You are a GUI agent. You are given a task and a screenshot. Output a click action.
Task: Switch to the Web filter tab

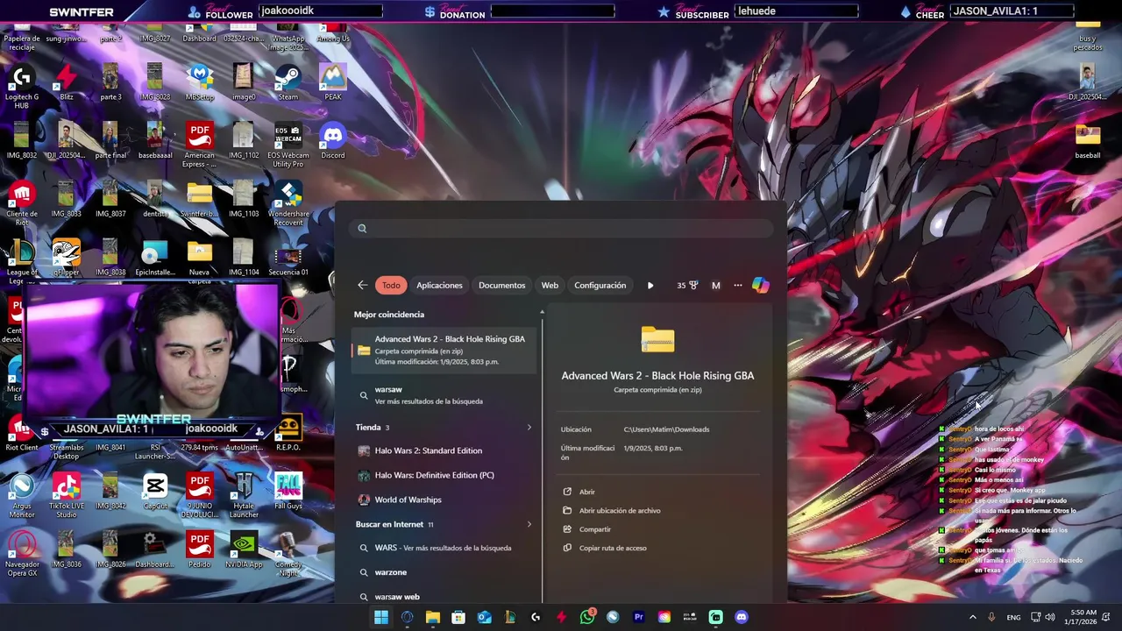click(x=550, y=285)
